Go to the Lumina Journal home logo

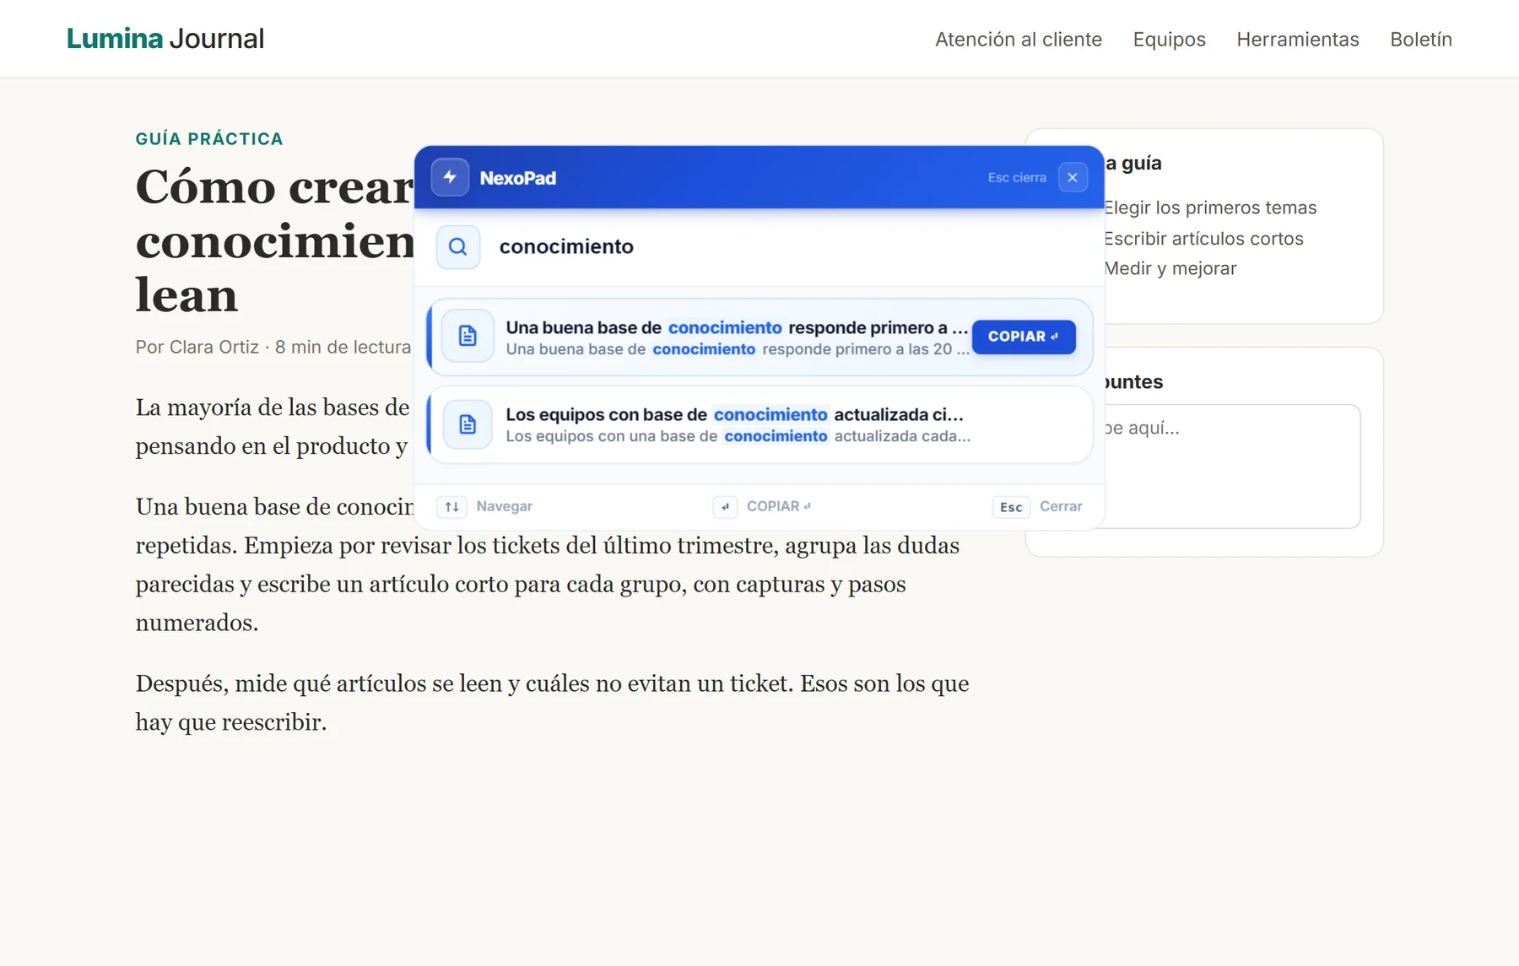click(165, 39)
